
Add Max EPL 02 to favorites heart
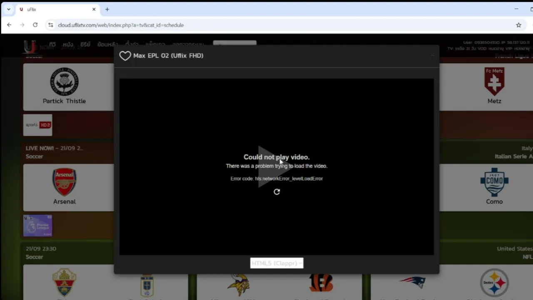125,56
